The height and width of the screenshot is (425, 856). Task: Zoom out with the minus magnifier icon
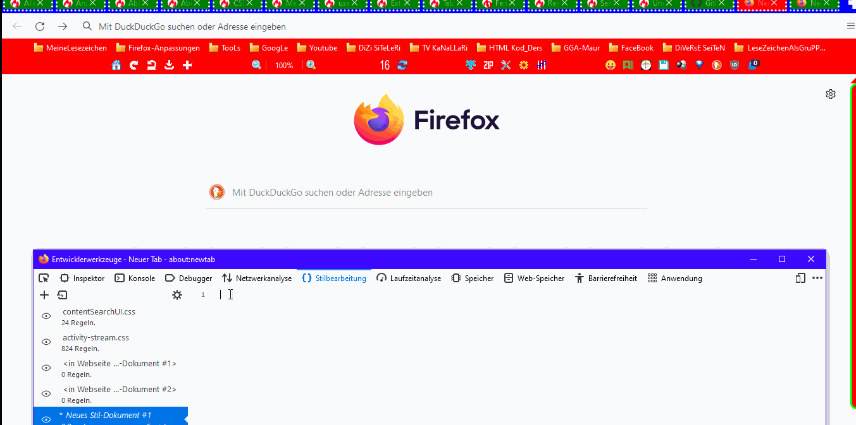point(257,65)
